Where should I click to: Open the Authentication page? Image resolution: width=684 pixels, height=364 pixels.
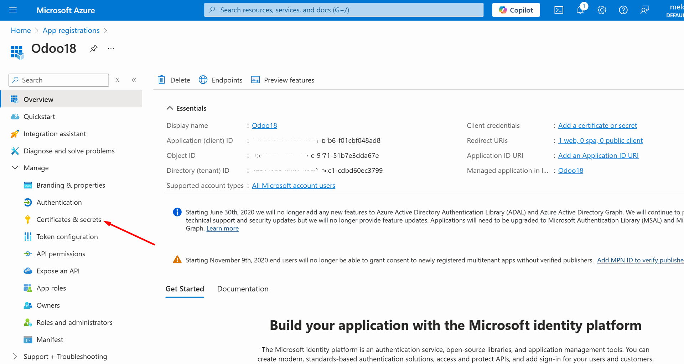coord(59,202)
